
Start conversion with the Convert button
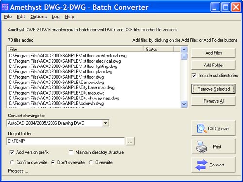tap(213, 165)
